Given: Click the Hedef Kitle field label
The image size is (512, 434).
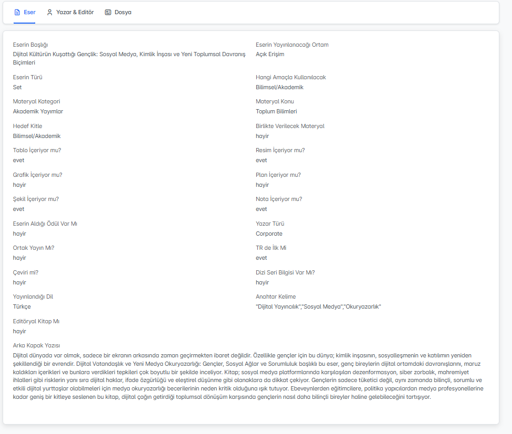Looking at the screenshot, I should [27, 126].
